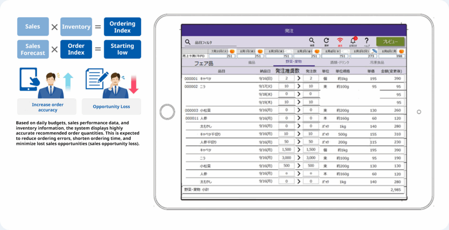Click the 発注数 field showing 1,500
449x230 pixels.
point(311,150)
